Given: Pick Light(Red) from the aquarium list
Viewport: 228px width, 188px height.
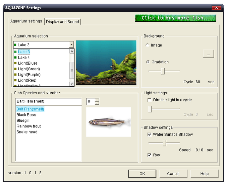Looking at the screenshot, I should [27, 80].
